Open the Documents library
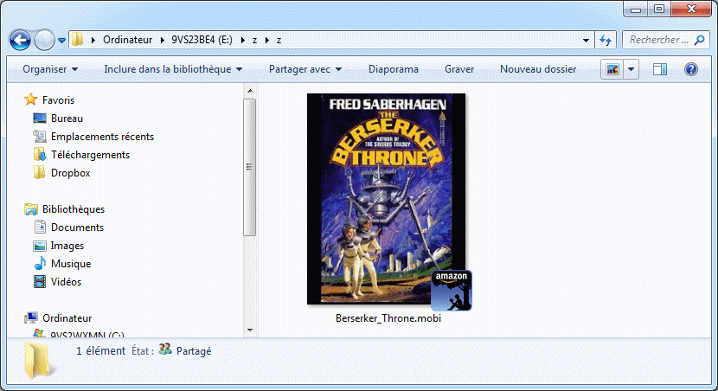The width and height of the screenshot is (718, 391). pyautogui.click(x=77, y=228)
